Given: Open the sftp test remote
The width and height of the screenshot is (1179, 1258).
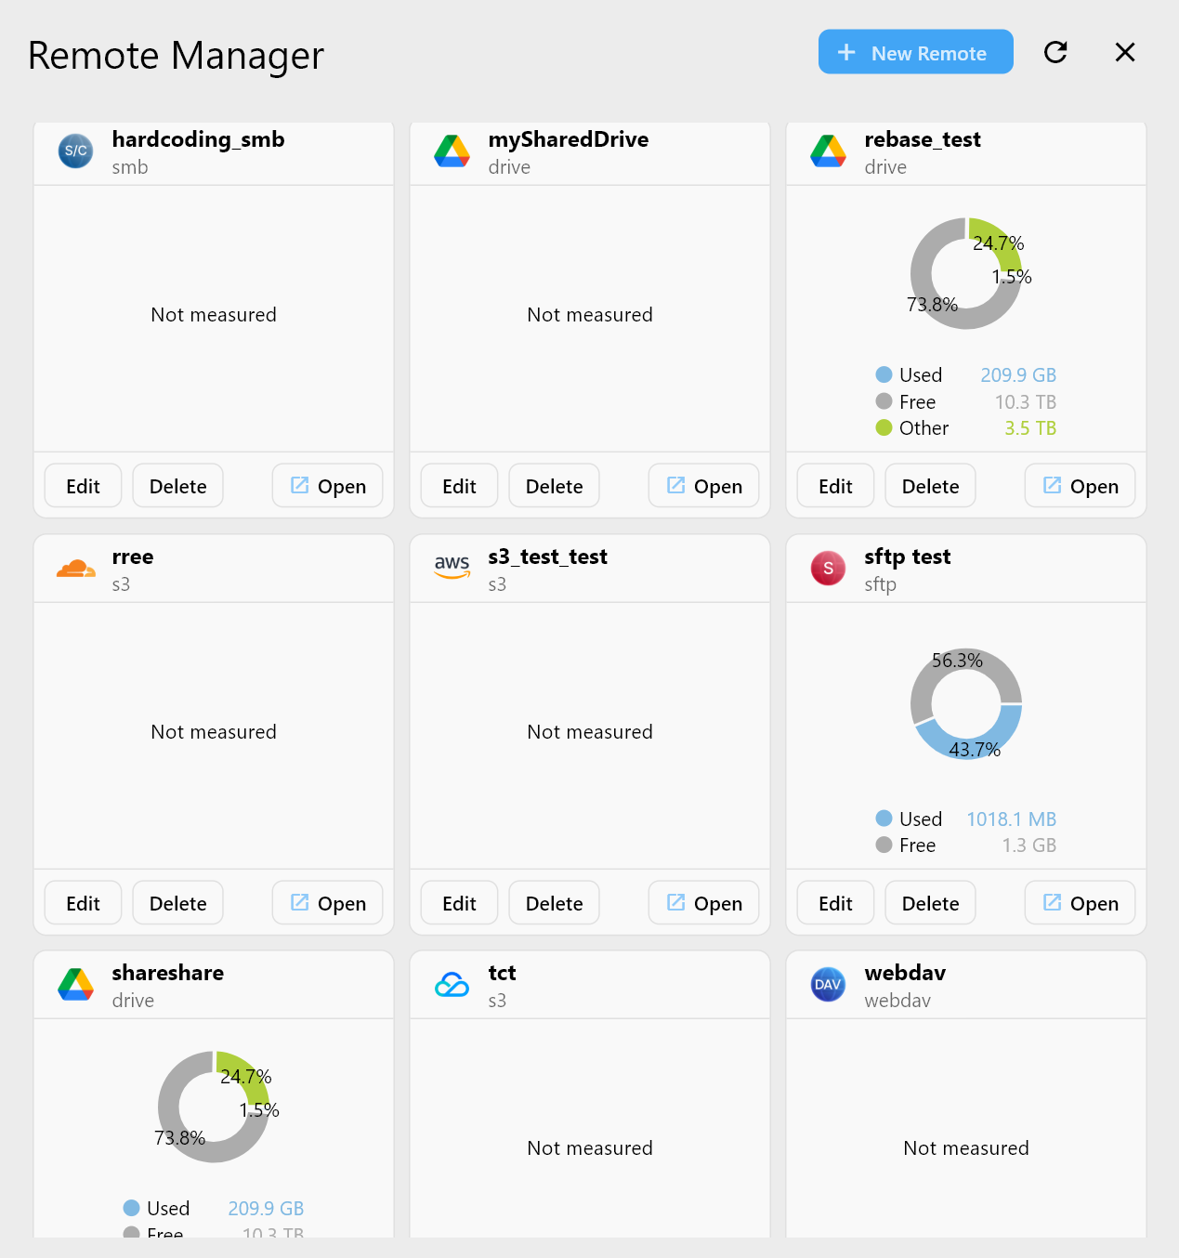Looking at the screenshot, I should point(1080,902).
